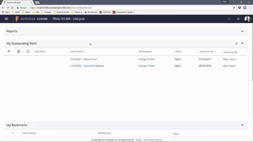Open Change Orders workspace for CO000001
This screenshot has height=142, width=253.
tap(147, 59)
